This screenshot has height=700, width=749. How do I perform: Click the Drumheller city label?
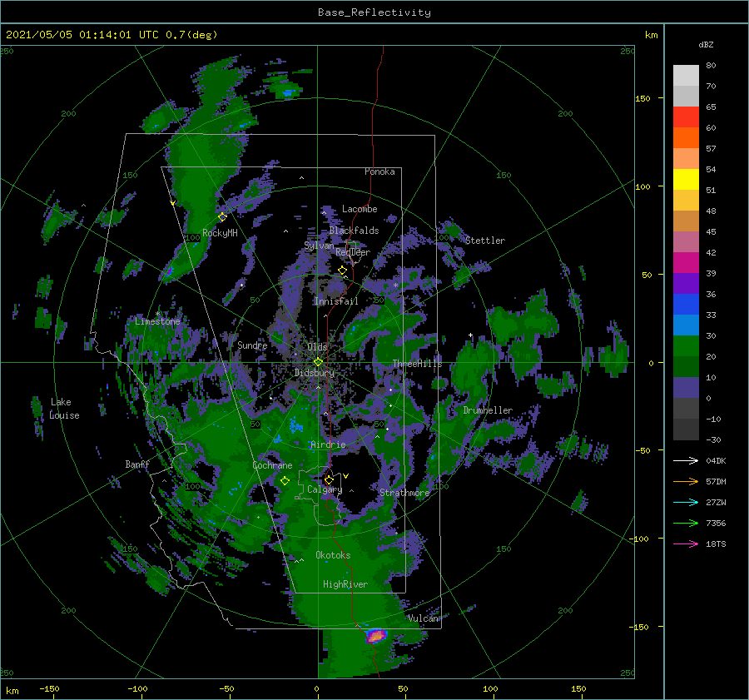pos(487,410)
